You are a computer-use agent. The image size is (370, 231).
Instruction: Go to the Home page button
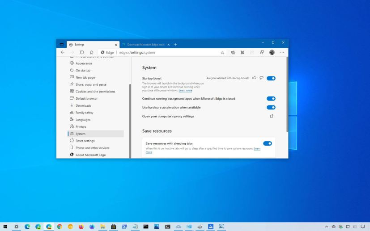pyautogui.click(x=92, y=52)
